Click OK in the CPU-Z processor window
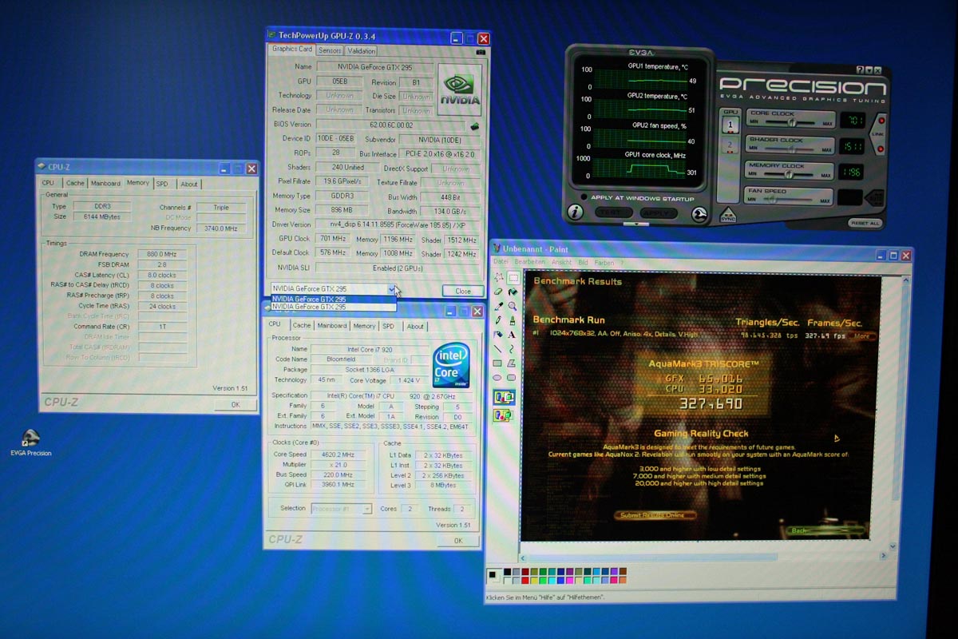This screenshot has height=639, width=958. coord(457,541)
